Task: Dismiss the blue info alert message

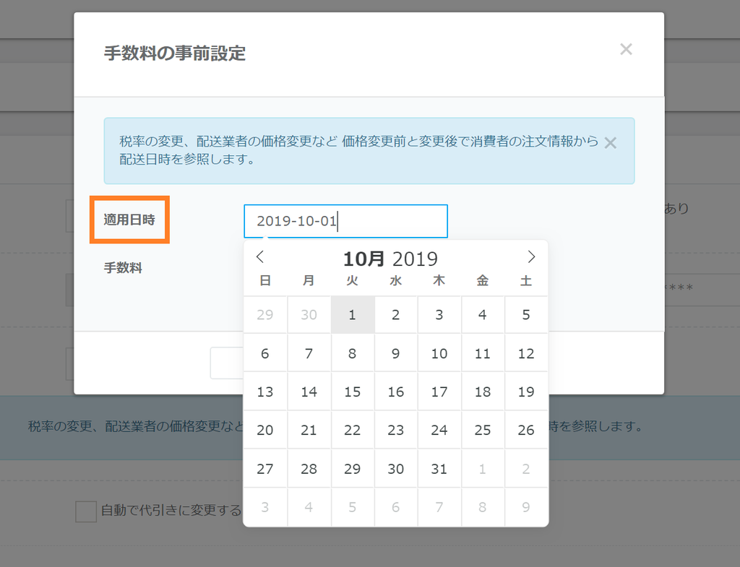Action: [x=610, y=142]
